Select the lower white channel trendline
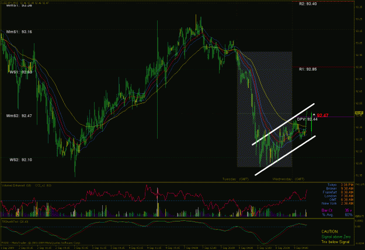The image size is (365, 250). click(x=286, y=156)
